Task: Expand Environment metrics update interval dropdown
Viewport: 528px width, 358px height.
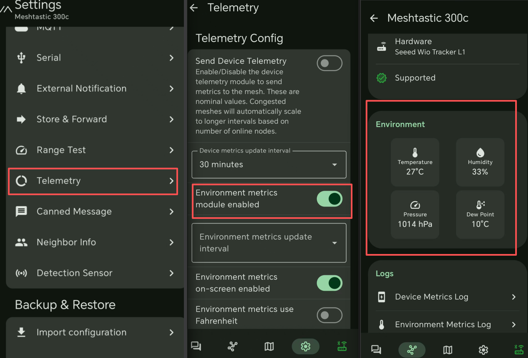Action: pos(269,243)
